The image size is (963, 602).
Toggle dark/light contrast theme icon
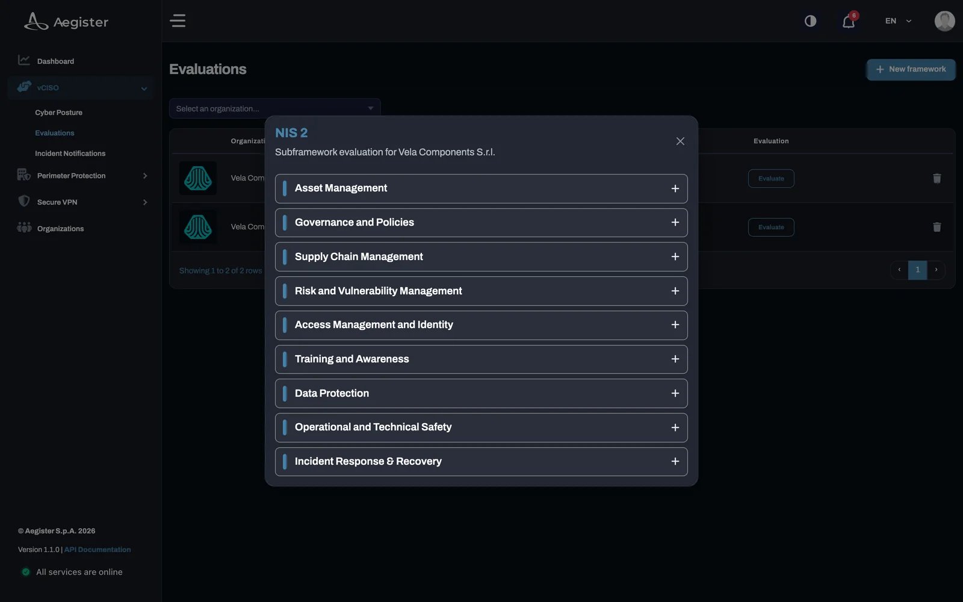[811, 21]
